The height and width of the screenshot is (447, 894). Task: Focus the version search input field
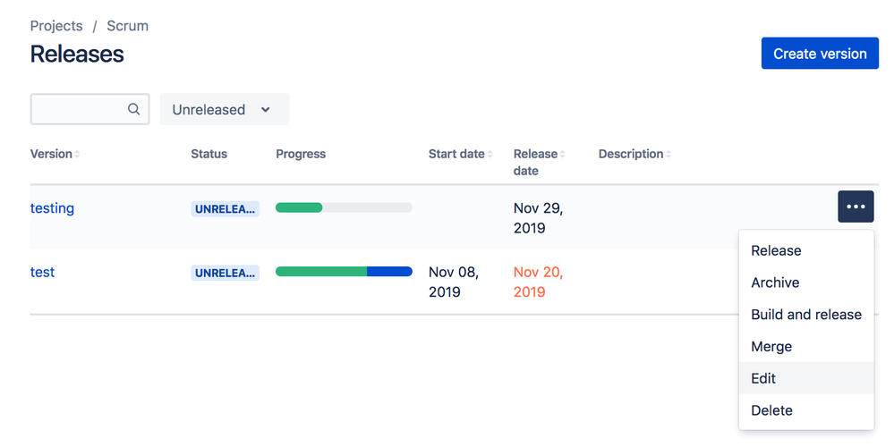79,109
